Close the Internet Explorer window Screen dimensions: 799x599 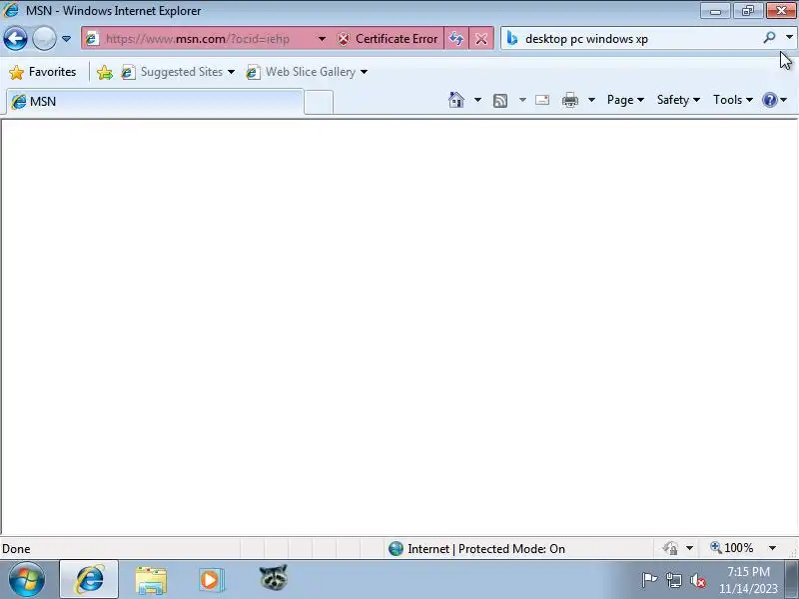click(x=782, y=11)
